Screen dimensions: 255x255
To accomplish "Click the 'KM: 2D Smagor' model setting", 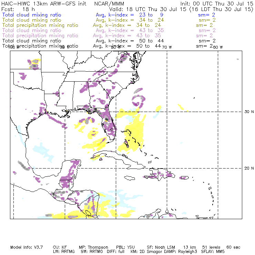I will pos(146,252).
